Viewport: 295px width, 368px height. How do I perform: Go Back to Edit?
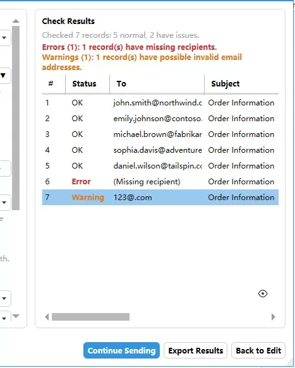click(x=258, y=350)
